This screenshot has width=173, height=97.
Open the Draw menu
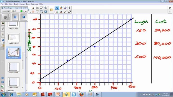[x=28, y=4]
